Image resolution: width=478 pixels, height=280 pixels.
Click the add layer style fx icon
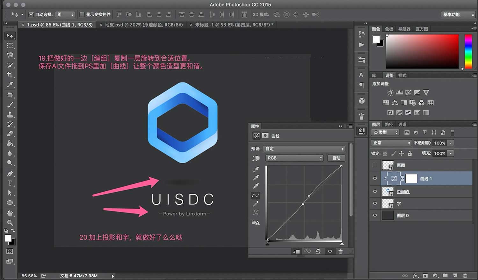click(416, 276)
